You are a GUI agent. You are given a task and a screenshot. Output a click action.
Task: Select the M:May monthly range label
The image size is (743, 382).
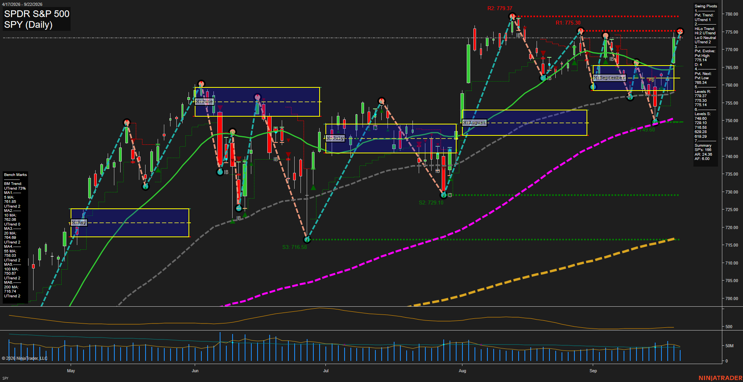pyautogui.click(x=79, y=222)
